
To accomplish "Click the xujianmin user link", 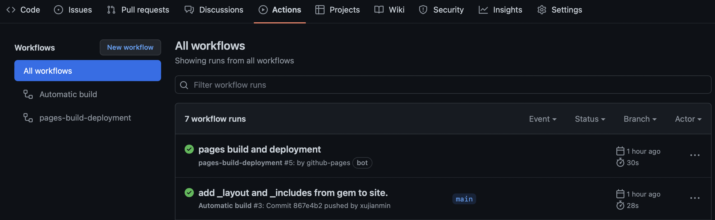I will pyautogui.click(x=375, y=206).
